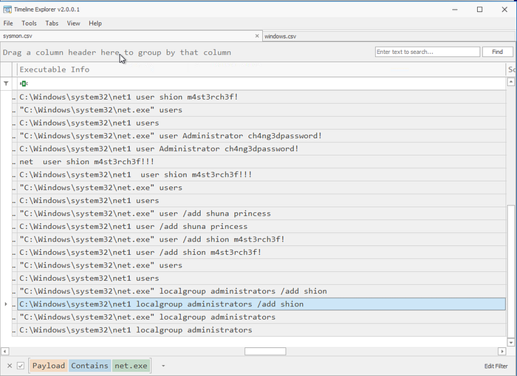The height and width of the screenshot is (376, 517).
Task: Click the vertical scrollbar thumb
Action: pos(511,271)
